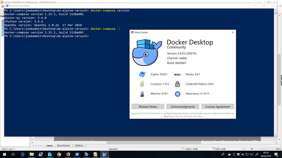Open the Release Notes
Image resolution: width=282 pixels, height=158 pixels.
[148, 106]
